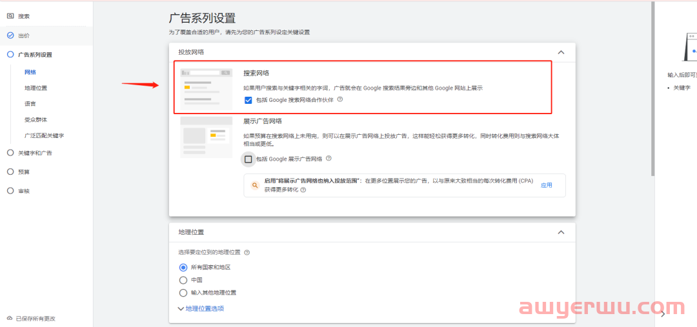Click the 搜索网络 heading text
This screenshot has width=697, height=327.
[x=256, y=74]
